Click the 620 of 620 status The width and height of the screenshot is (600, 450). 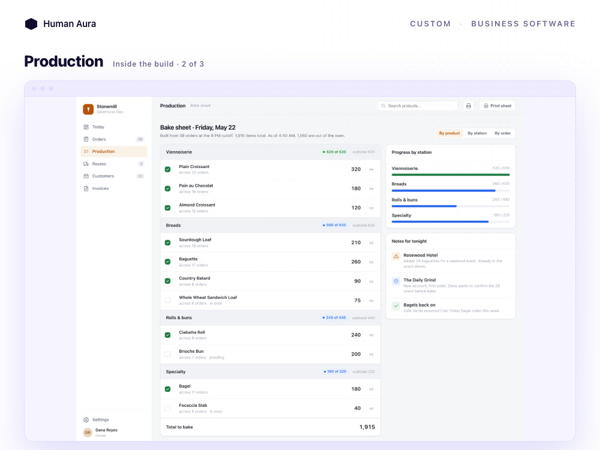coord(334,152)
